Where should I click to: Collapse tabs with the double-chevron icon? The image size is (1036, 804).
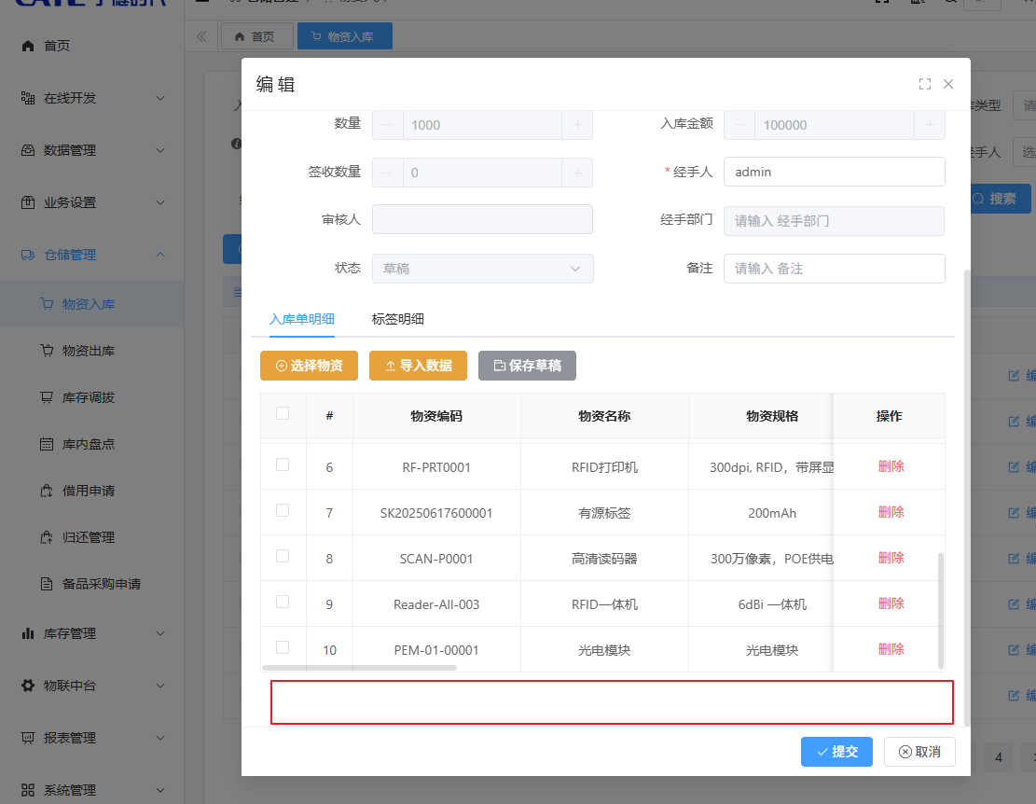(201, 36)
